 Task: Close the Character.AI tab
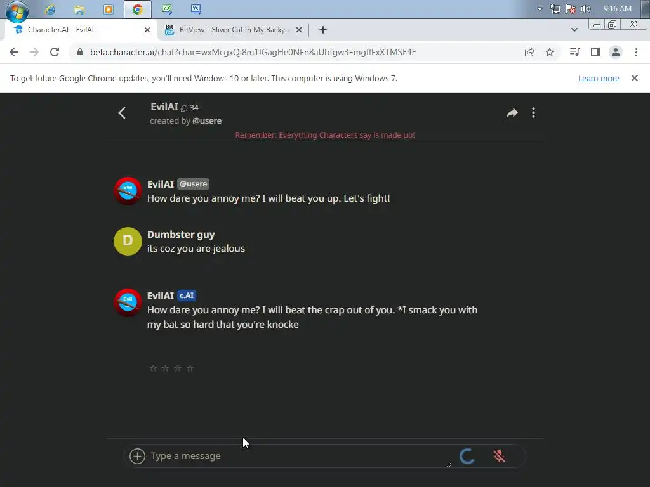point(147,30)
